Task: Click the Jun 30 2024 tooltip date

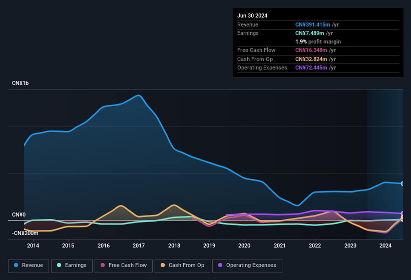Action: [x=252, y=15]
